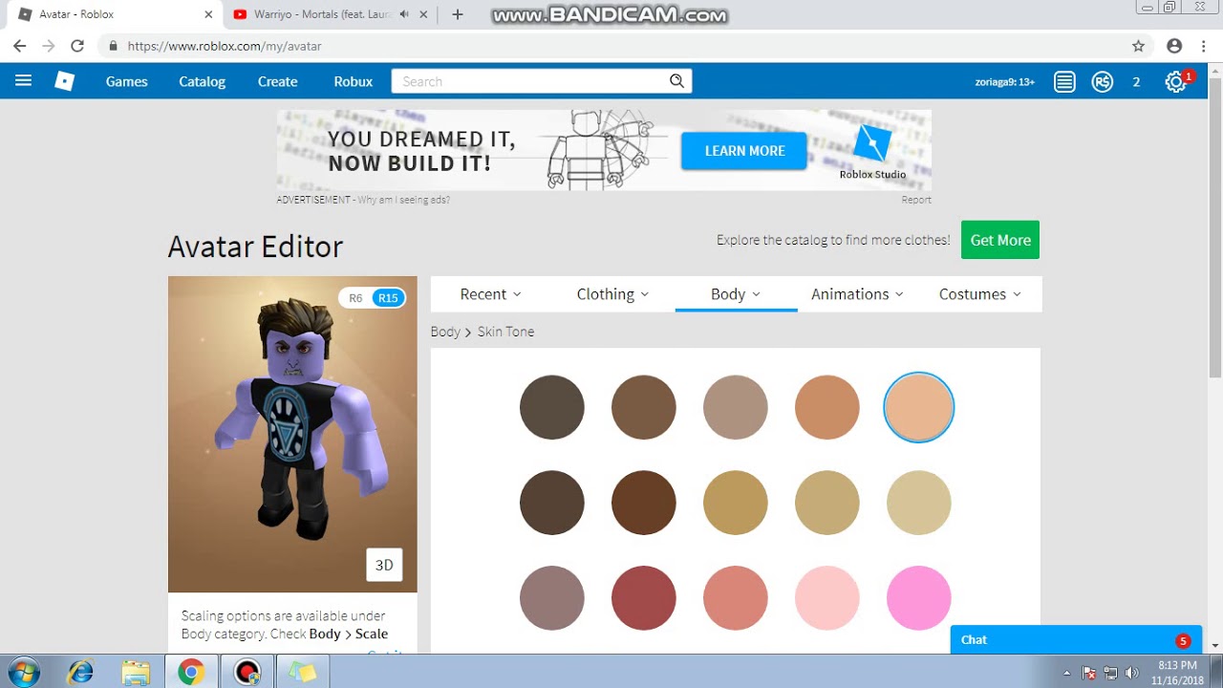Viewport: 1223px width, 688px height.
Task: Select the golden mustard skin tone
Action: (x=736, y=503)
